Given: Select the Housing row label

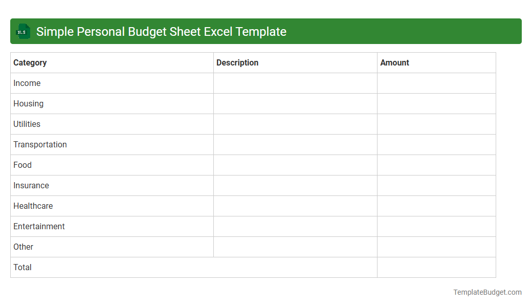Looking at the screenshot, I should [28, 103].
